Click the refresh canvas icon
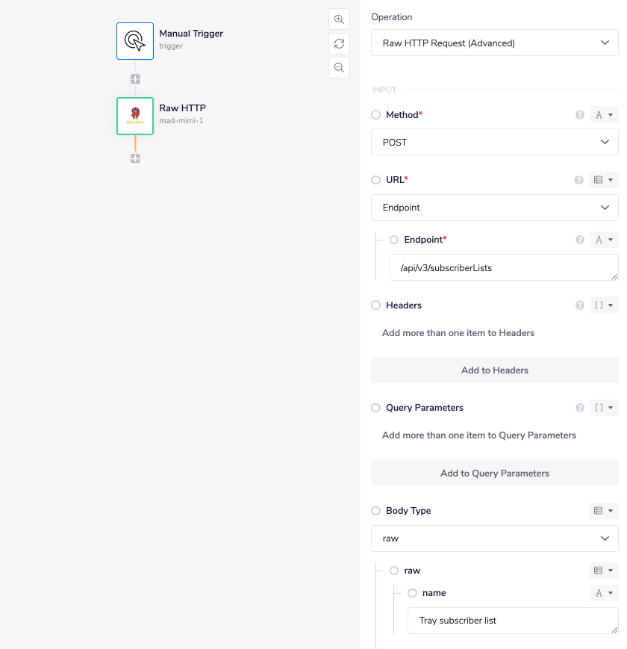 click(339, 43)
